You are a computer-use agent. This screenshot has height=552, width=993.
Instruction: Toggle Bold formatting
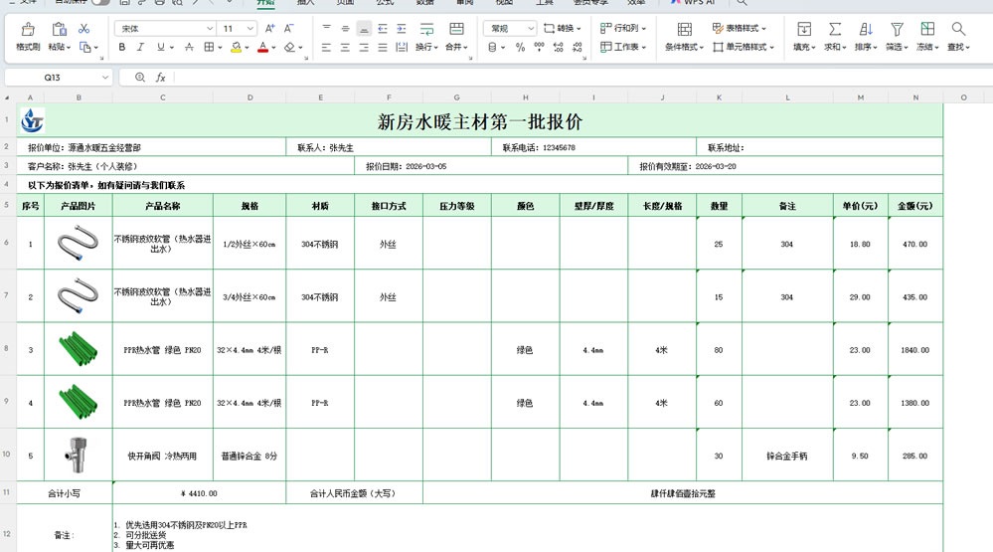(x=120, y=47)
